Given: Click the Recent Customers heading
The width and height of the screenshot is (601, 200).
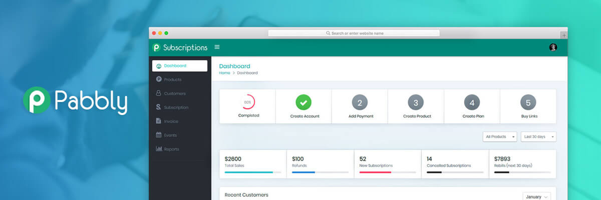Looking at the screenshot, I should tap(246, 195).
